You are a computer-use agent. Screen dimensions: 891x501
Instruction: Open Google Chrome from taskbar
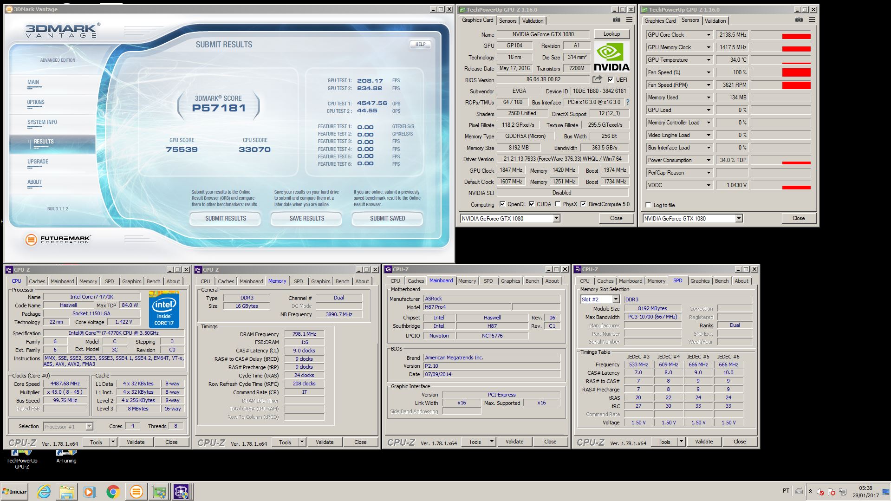[x=113, y=492]
